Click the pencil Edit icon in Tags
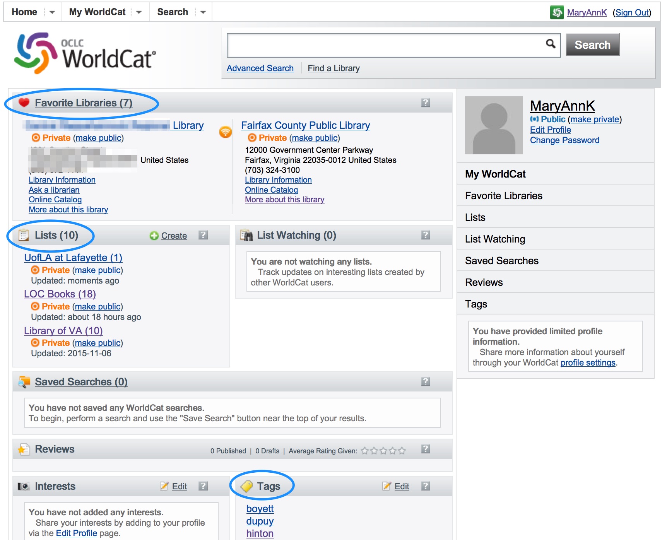The height and width of the screenshot is (540, 667). pyautogui.click(x=387, y=486)
